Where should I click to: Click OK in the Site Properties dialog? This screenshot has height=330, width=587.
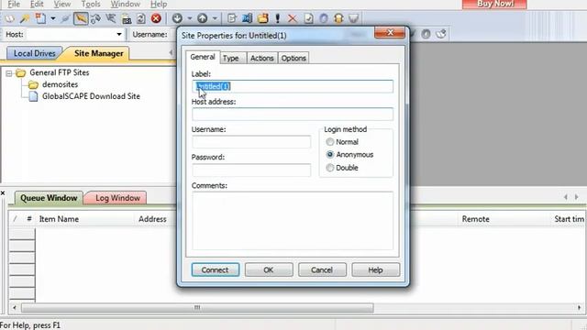tap(269, 269)
